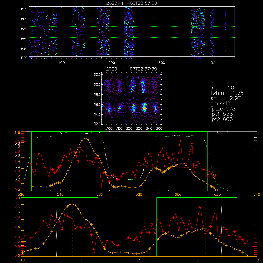
Task: Click x-axis label 840 of middle spectrogram
Action: pos(149,129)
